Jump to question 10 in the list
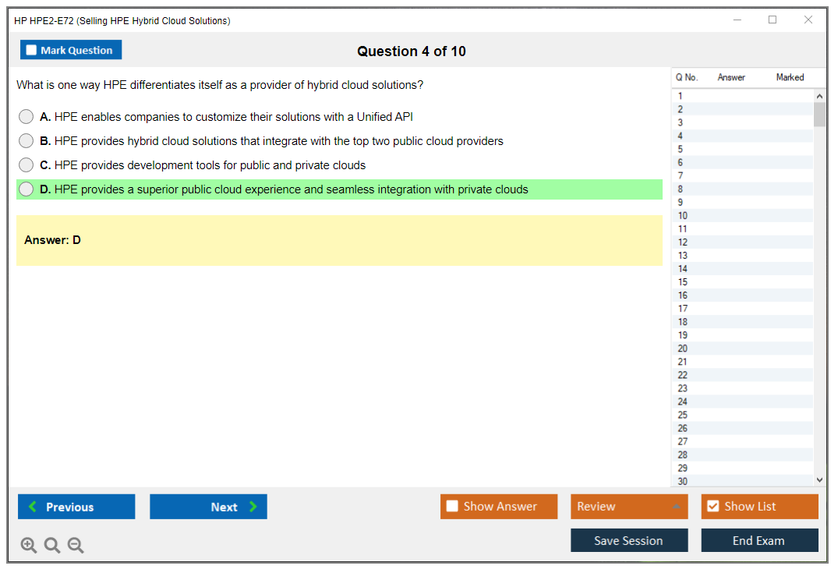The width and height of the screenshot is (838, 573). (x=683, y=216)
